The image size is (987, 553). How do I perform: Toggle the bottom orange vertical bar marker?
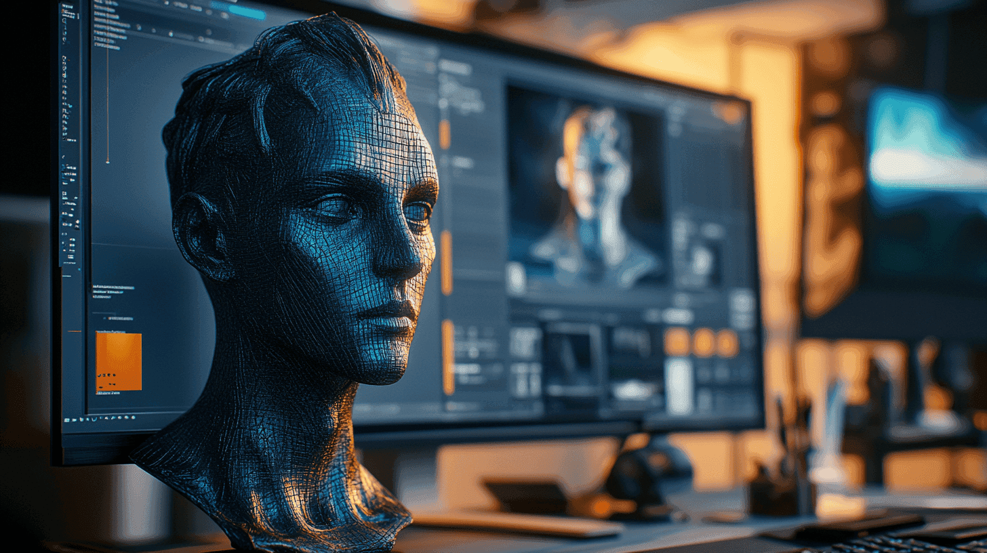[x=448, y=356]
